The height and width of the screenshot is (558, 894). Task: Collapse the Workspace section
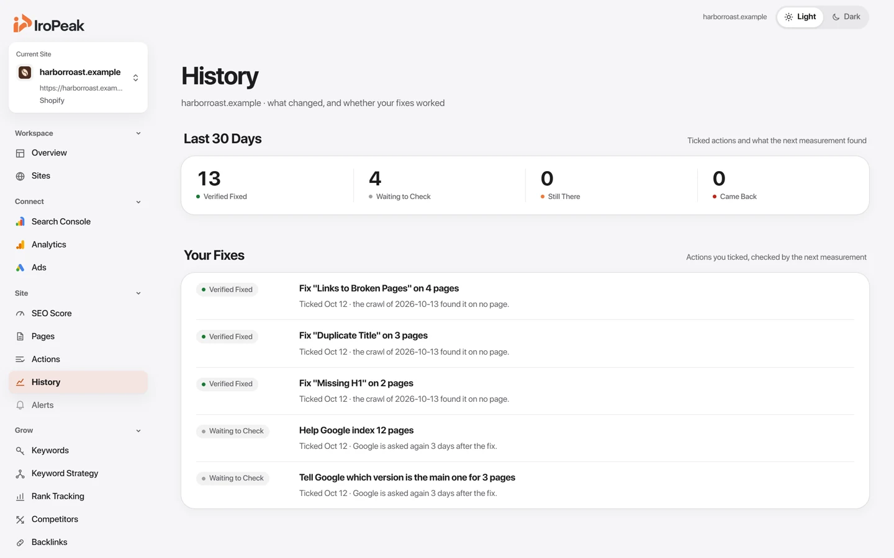click(138, 133)
